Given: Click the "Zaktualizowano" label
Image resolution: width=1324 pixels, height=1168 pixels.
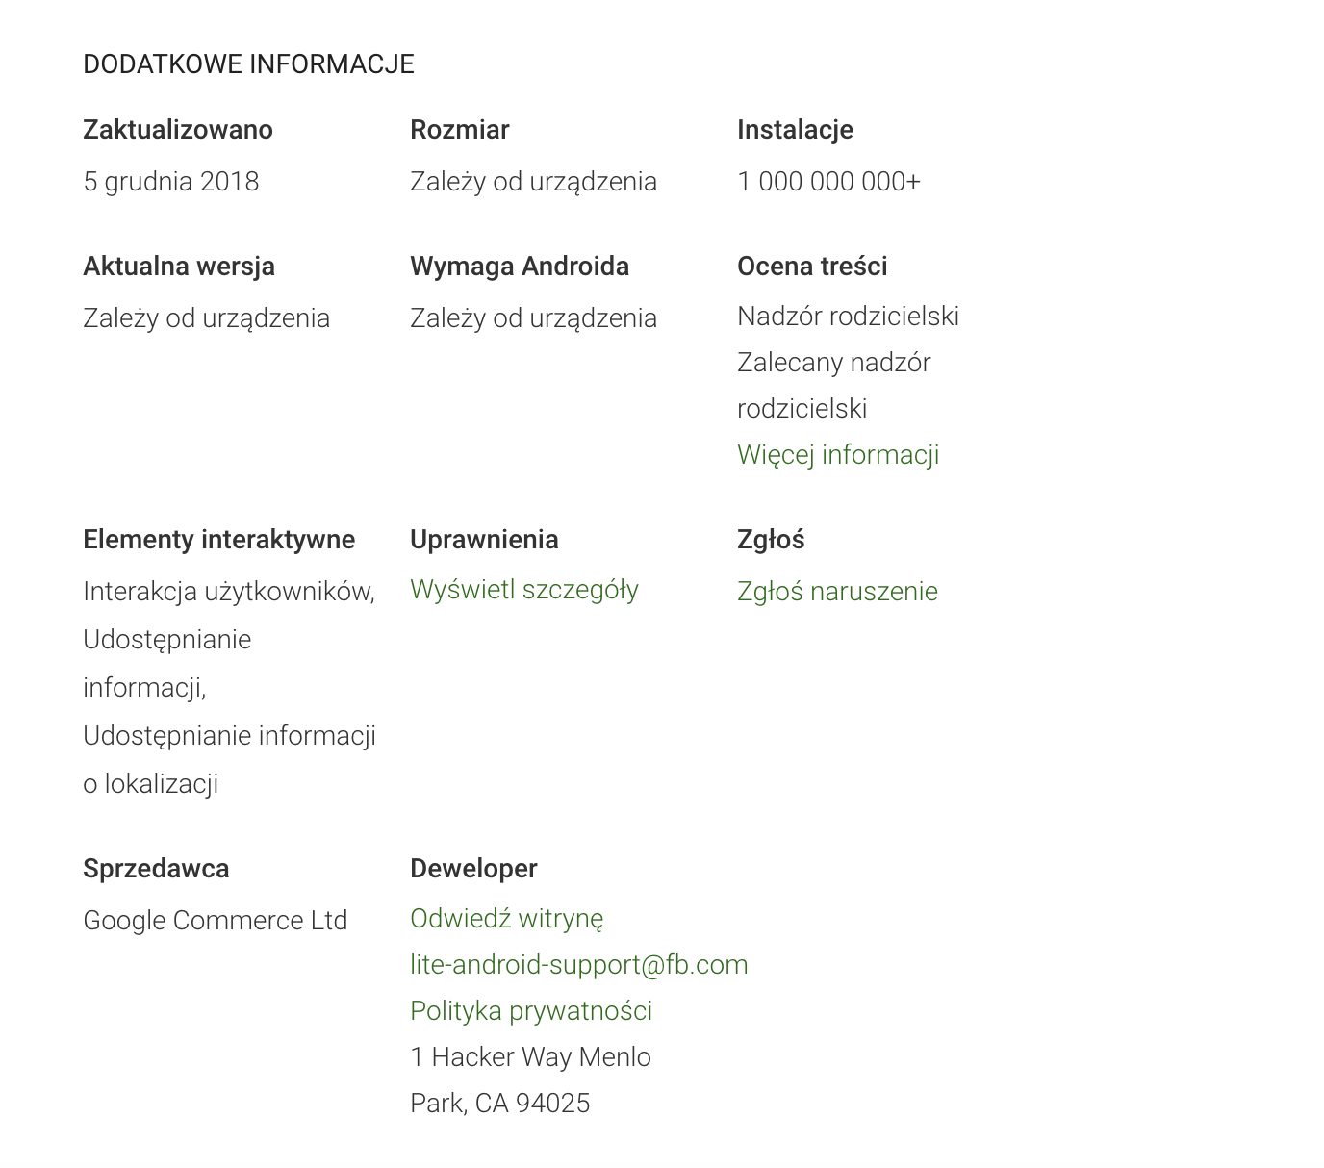Looking at the screenshot, I should click(x=177, y=130).
